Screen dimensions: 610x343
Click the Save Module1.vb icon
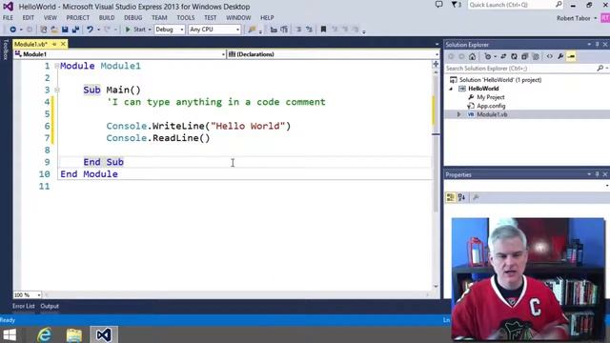click(65, 30)
